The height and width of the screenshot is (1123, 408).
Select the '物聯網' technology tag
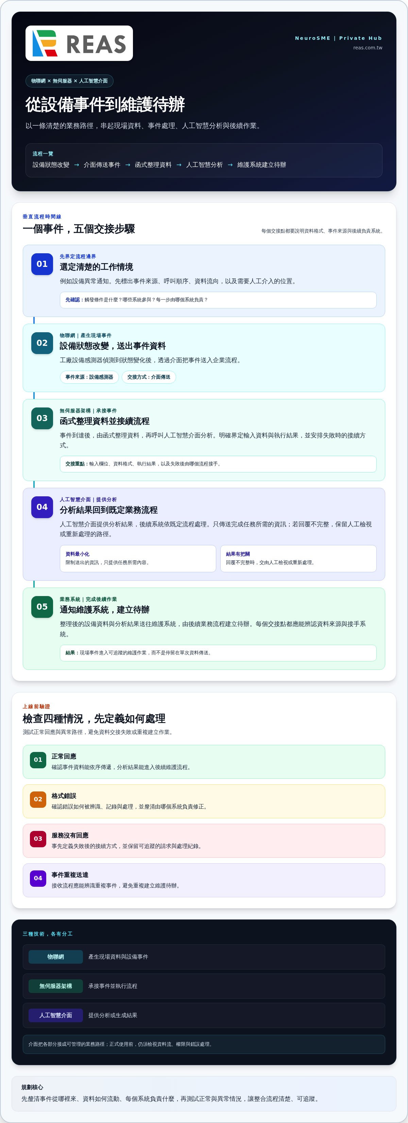[x=56, y=957]
